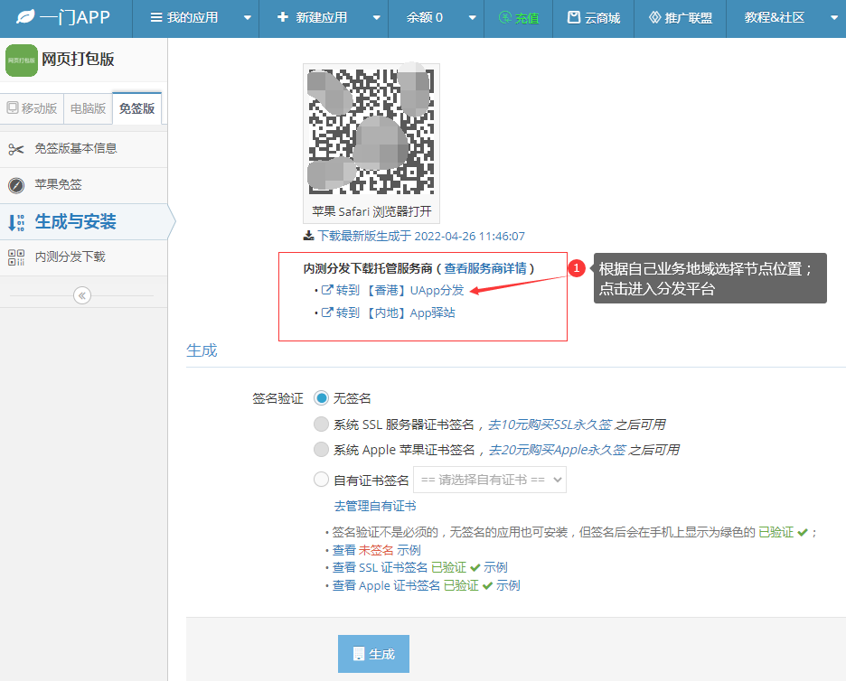Image resolution: width=846 pixels, height=681 pixels.
Task: View the Apple 证书签名 已验证 示例 link
Action: coord(427,585)
